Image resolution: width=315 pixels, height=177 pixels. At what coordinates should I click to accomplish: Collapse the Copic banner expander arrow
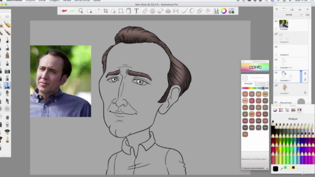(255, 72)
